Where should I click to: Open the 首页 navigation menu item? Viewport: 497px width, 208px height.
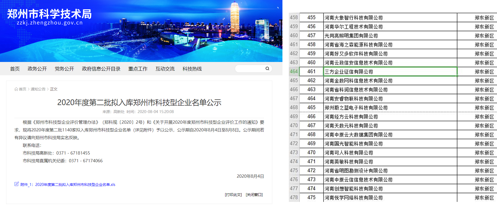pos(15,69)
